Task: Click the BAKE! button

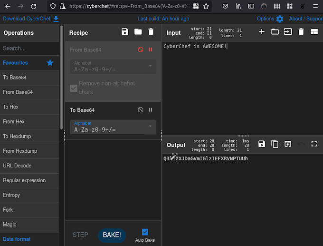Action: tap(112, 235)
